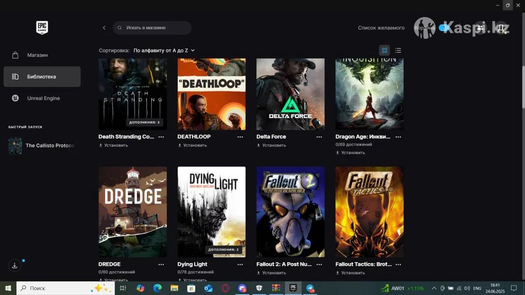The height and width of the screenshot is (295, 525).
Task: Show hidden tray icons chevron
Action: click(434, 288)
